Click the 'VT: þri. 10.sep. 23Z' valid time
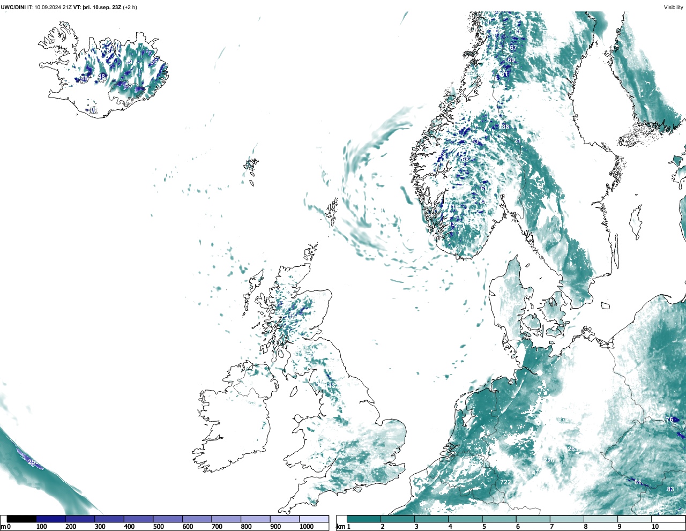The width and height of the screenshot is (686, 531). click(x=97, y=8)
